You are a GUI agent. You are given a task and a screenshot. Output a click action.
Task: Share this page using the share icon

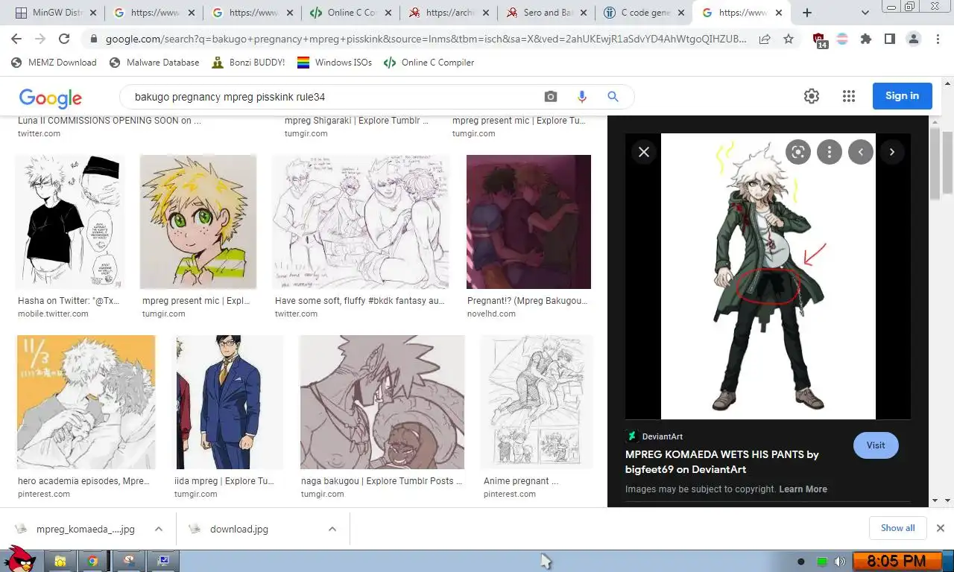tap(765, 39)
